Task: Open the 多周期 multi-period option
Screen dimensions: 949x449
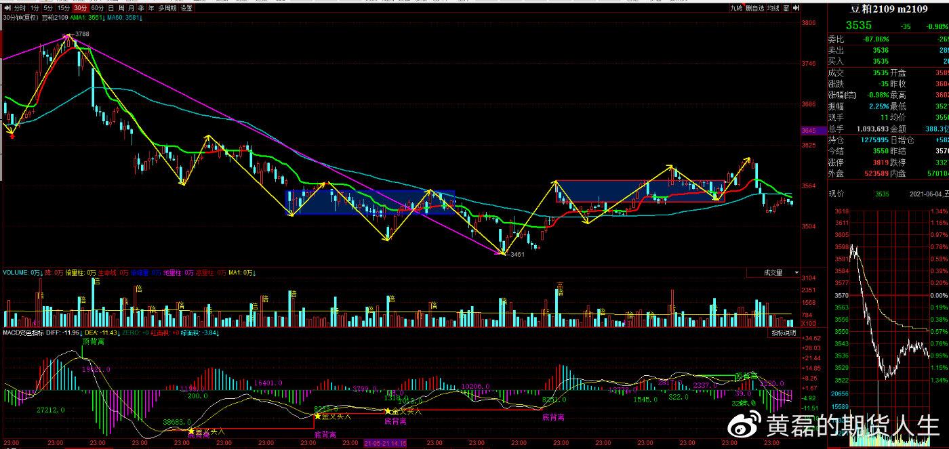Action: (x=167, y=8)
